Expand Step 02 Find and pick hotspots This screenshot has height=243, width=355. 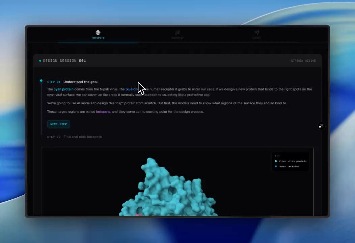click(x=75, y=137)
